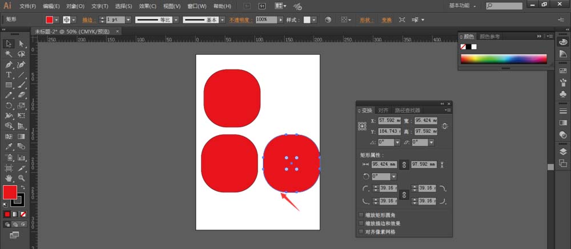Open the 基本功能 workspace switcher

tap(462, 6)
